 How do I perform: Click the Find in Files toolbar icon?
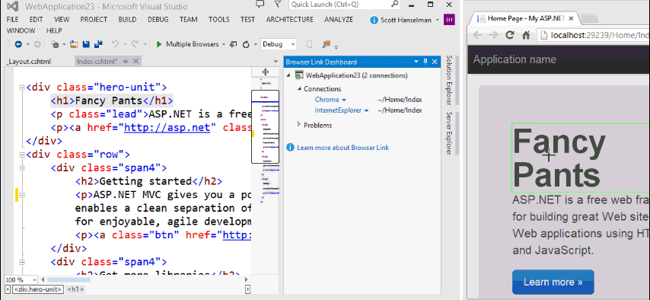(x=327, y=44)
